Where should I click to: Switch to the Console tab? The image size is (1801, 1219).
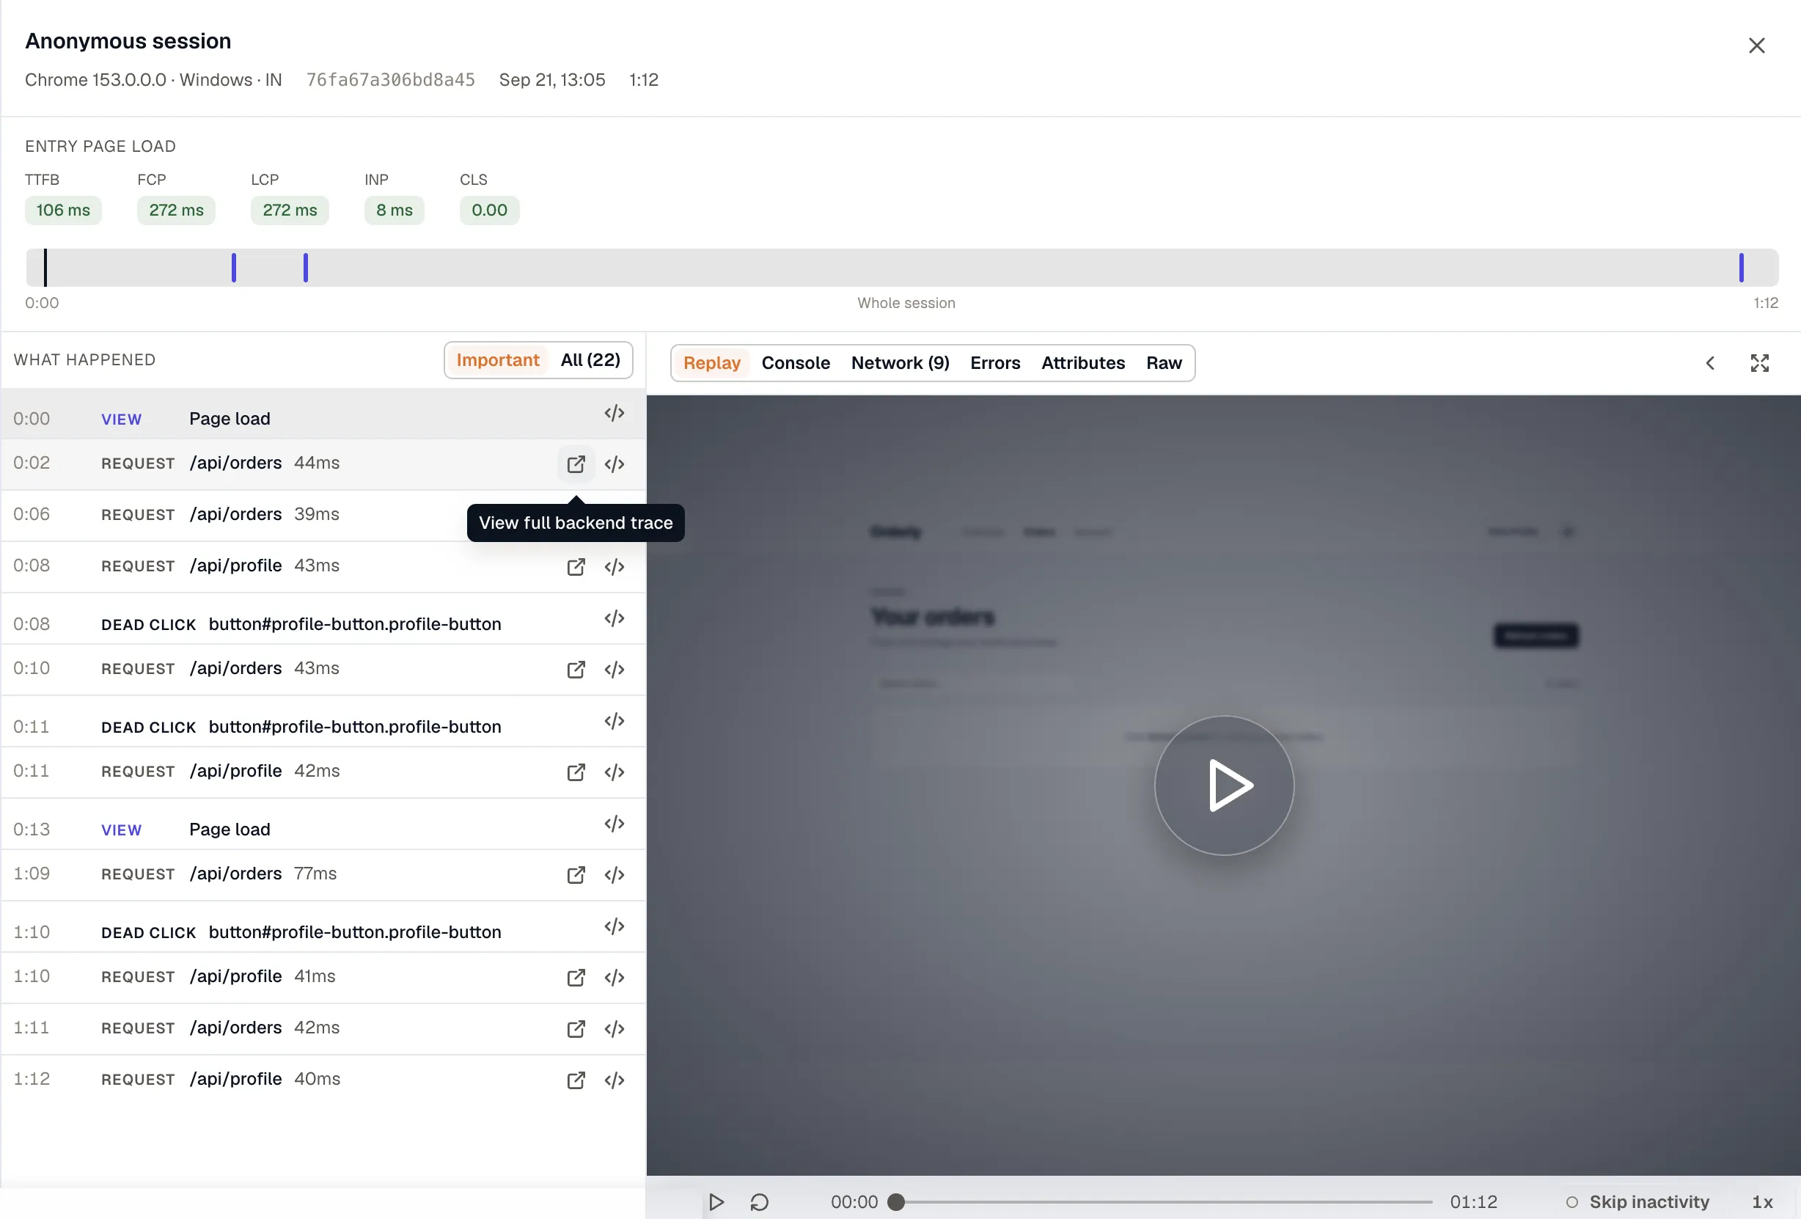pos(795,362)
